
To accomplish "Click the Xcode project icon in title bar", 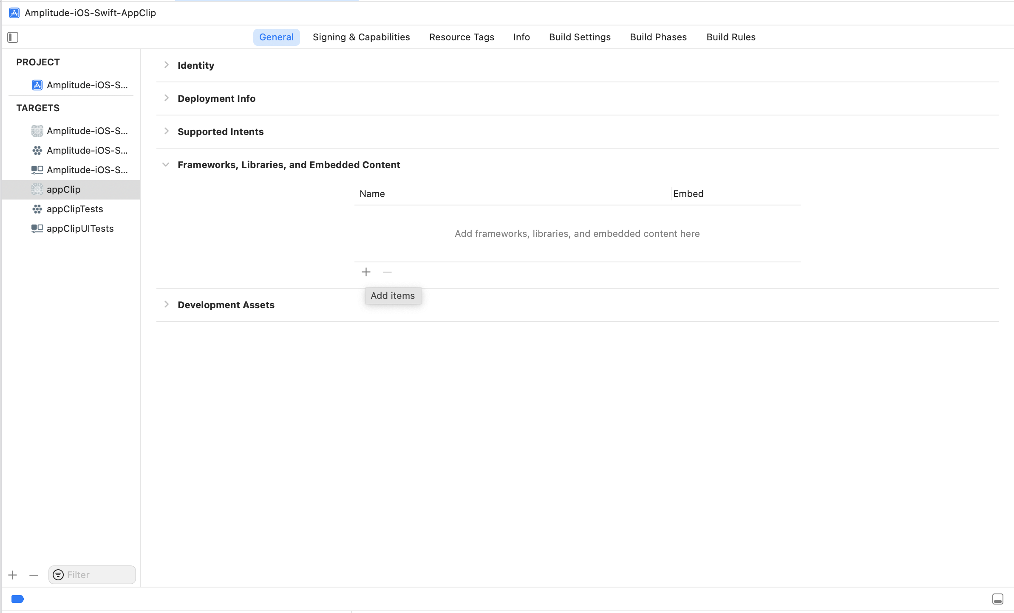I will click(14, 13).
